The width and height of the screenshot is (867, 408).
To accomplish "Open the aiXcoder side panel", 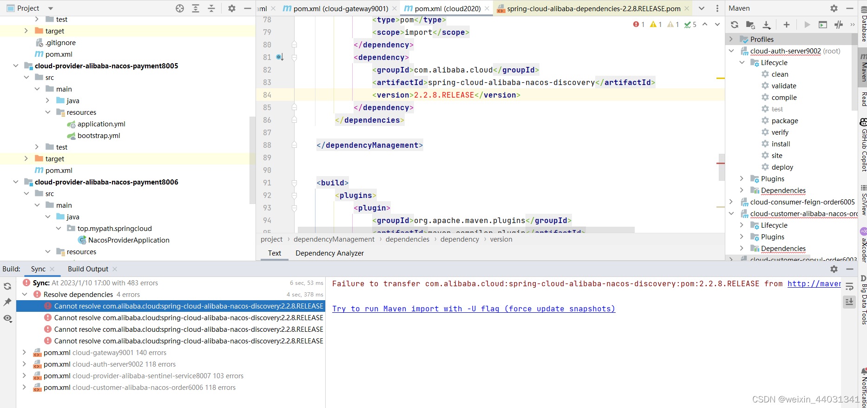I will [x=864, y=245].
